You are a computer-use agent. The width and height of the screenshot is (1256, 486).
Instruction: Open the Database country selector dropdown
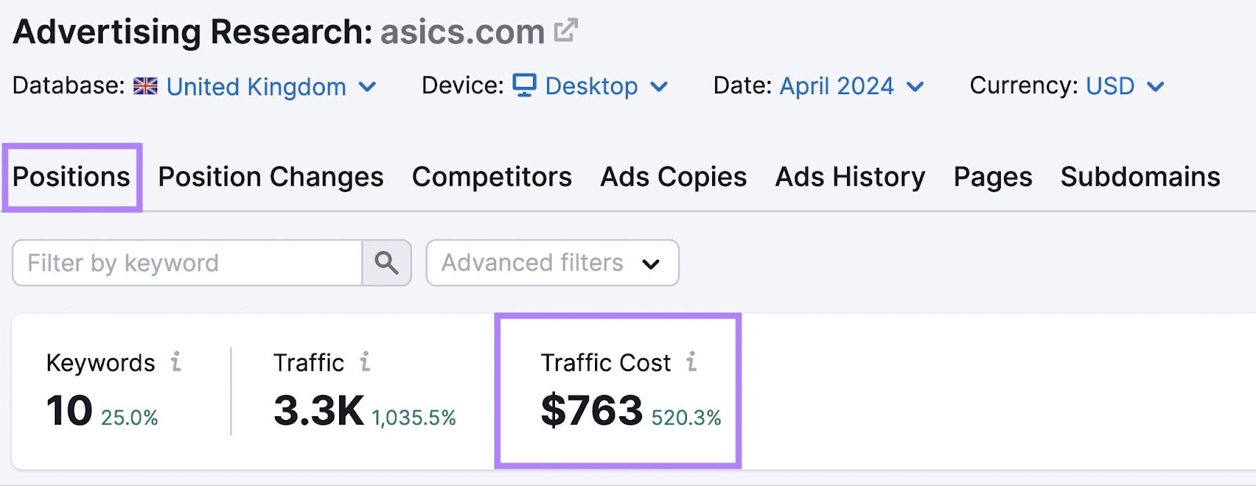tap(367, 87)
